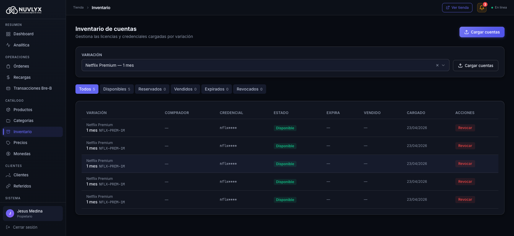The image size is (514, 236).
Task: Expand the Variación dropdown chevron
Action: tap(443, 65)
